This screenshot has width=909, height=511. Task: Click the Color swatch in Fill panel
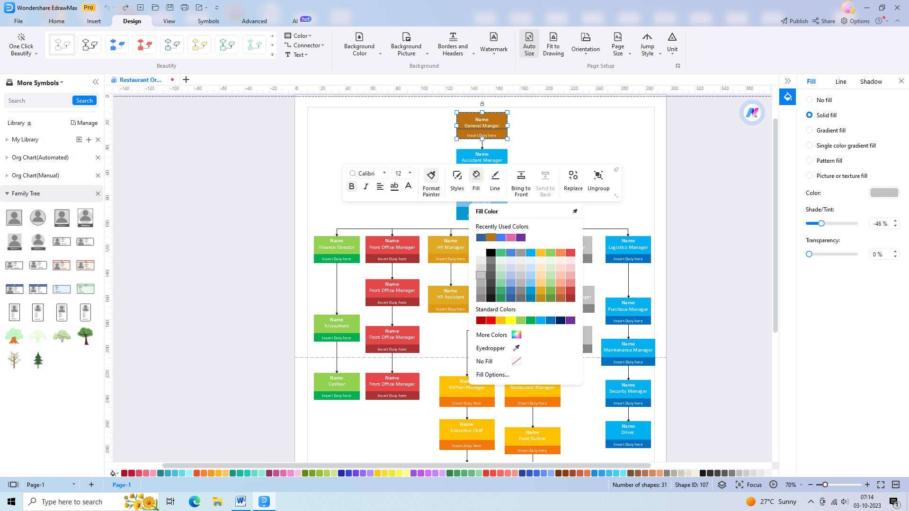click(884, 193)
